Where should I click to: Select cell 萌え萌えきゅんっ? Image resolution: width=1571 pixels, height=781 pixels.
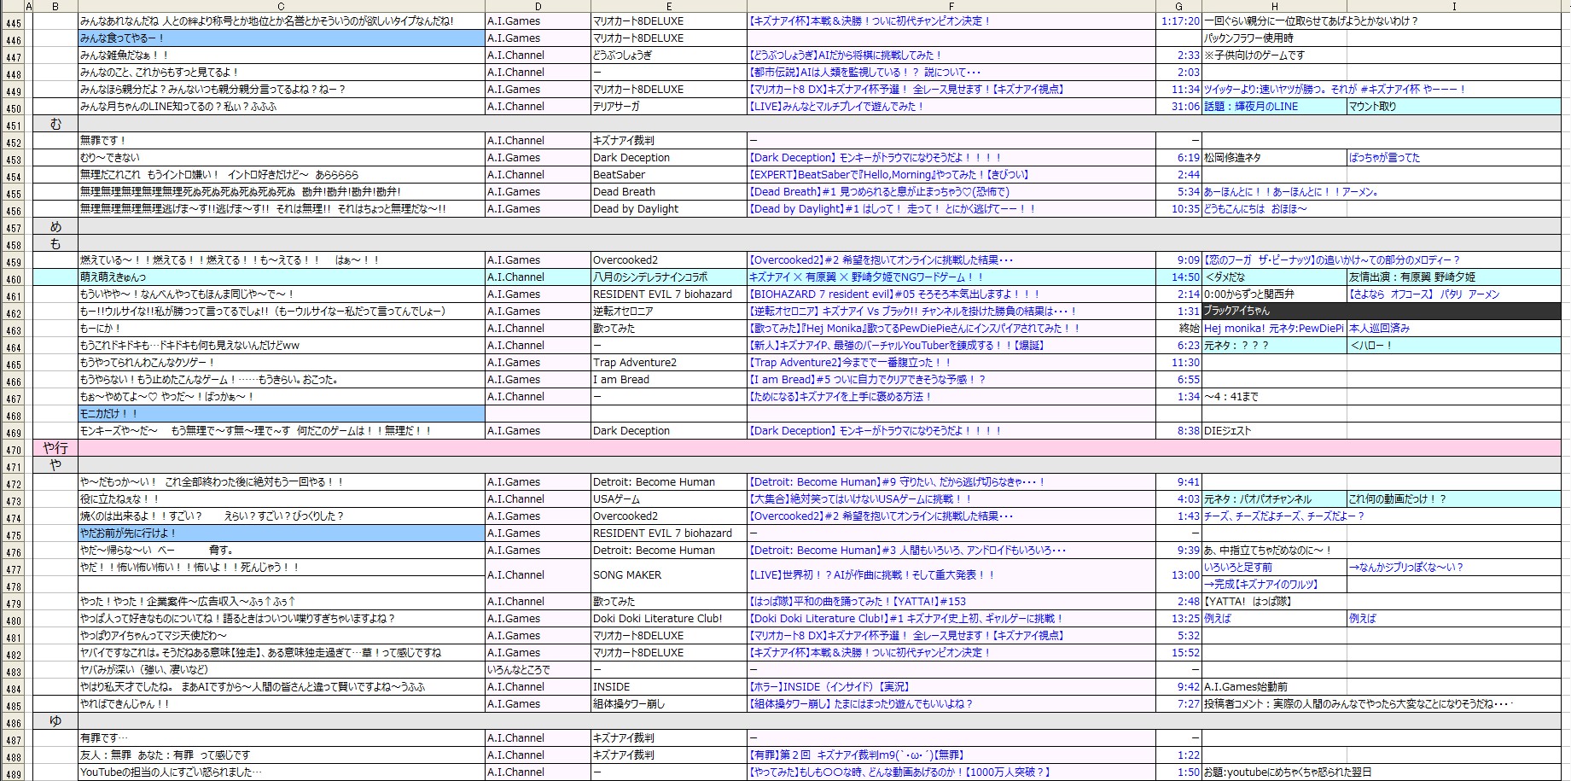tap(281, 277)
